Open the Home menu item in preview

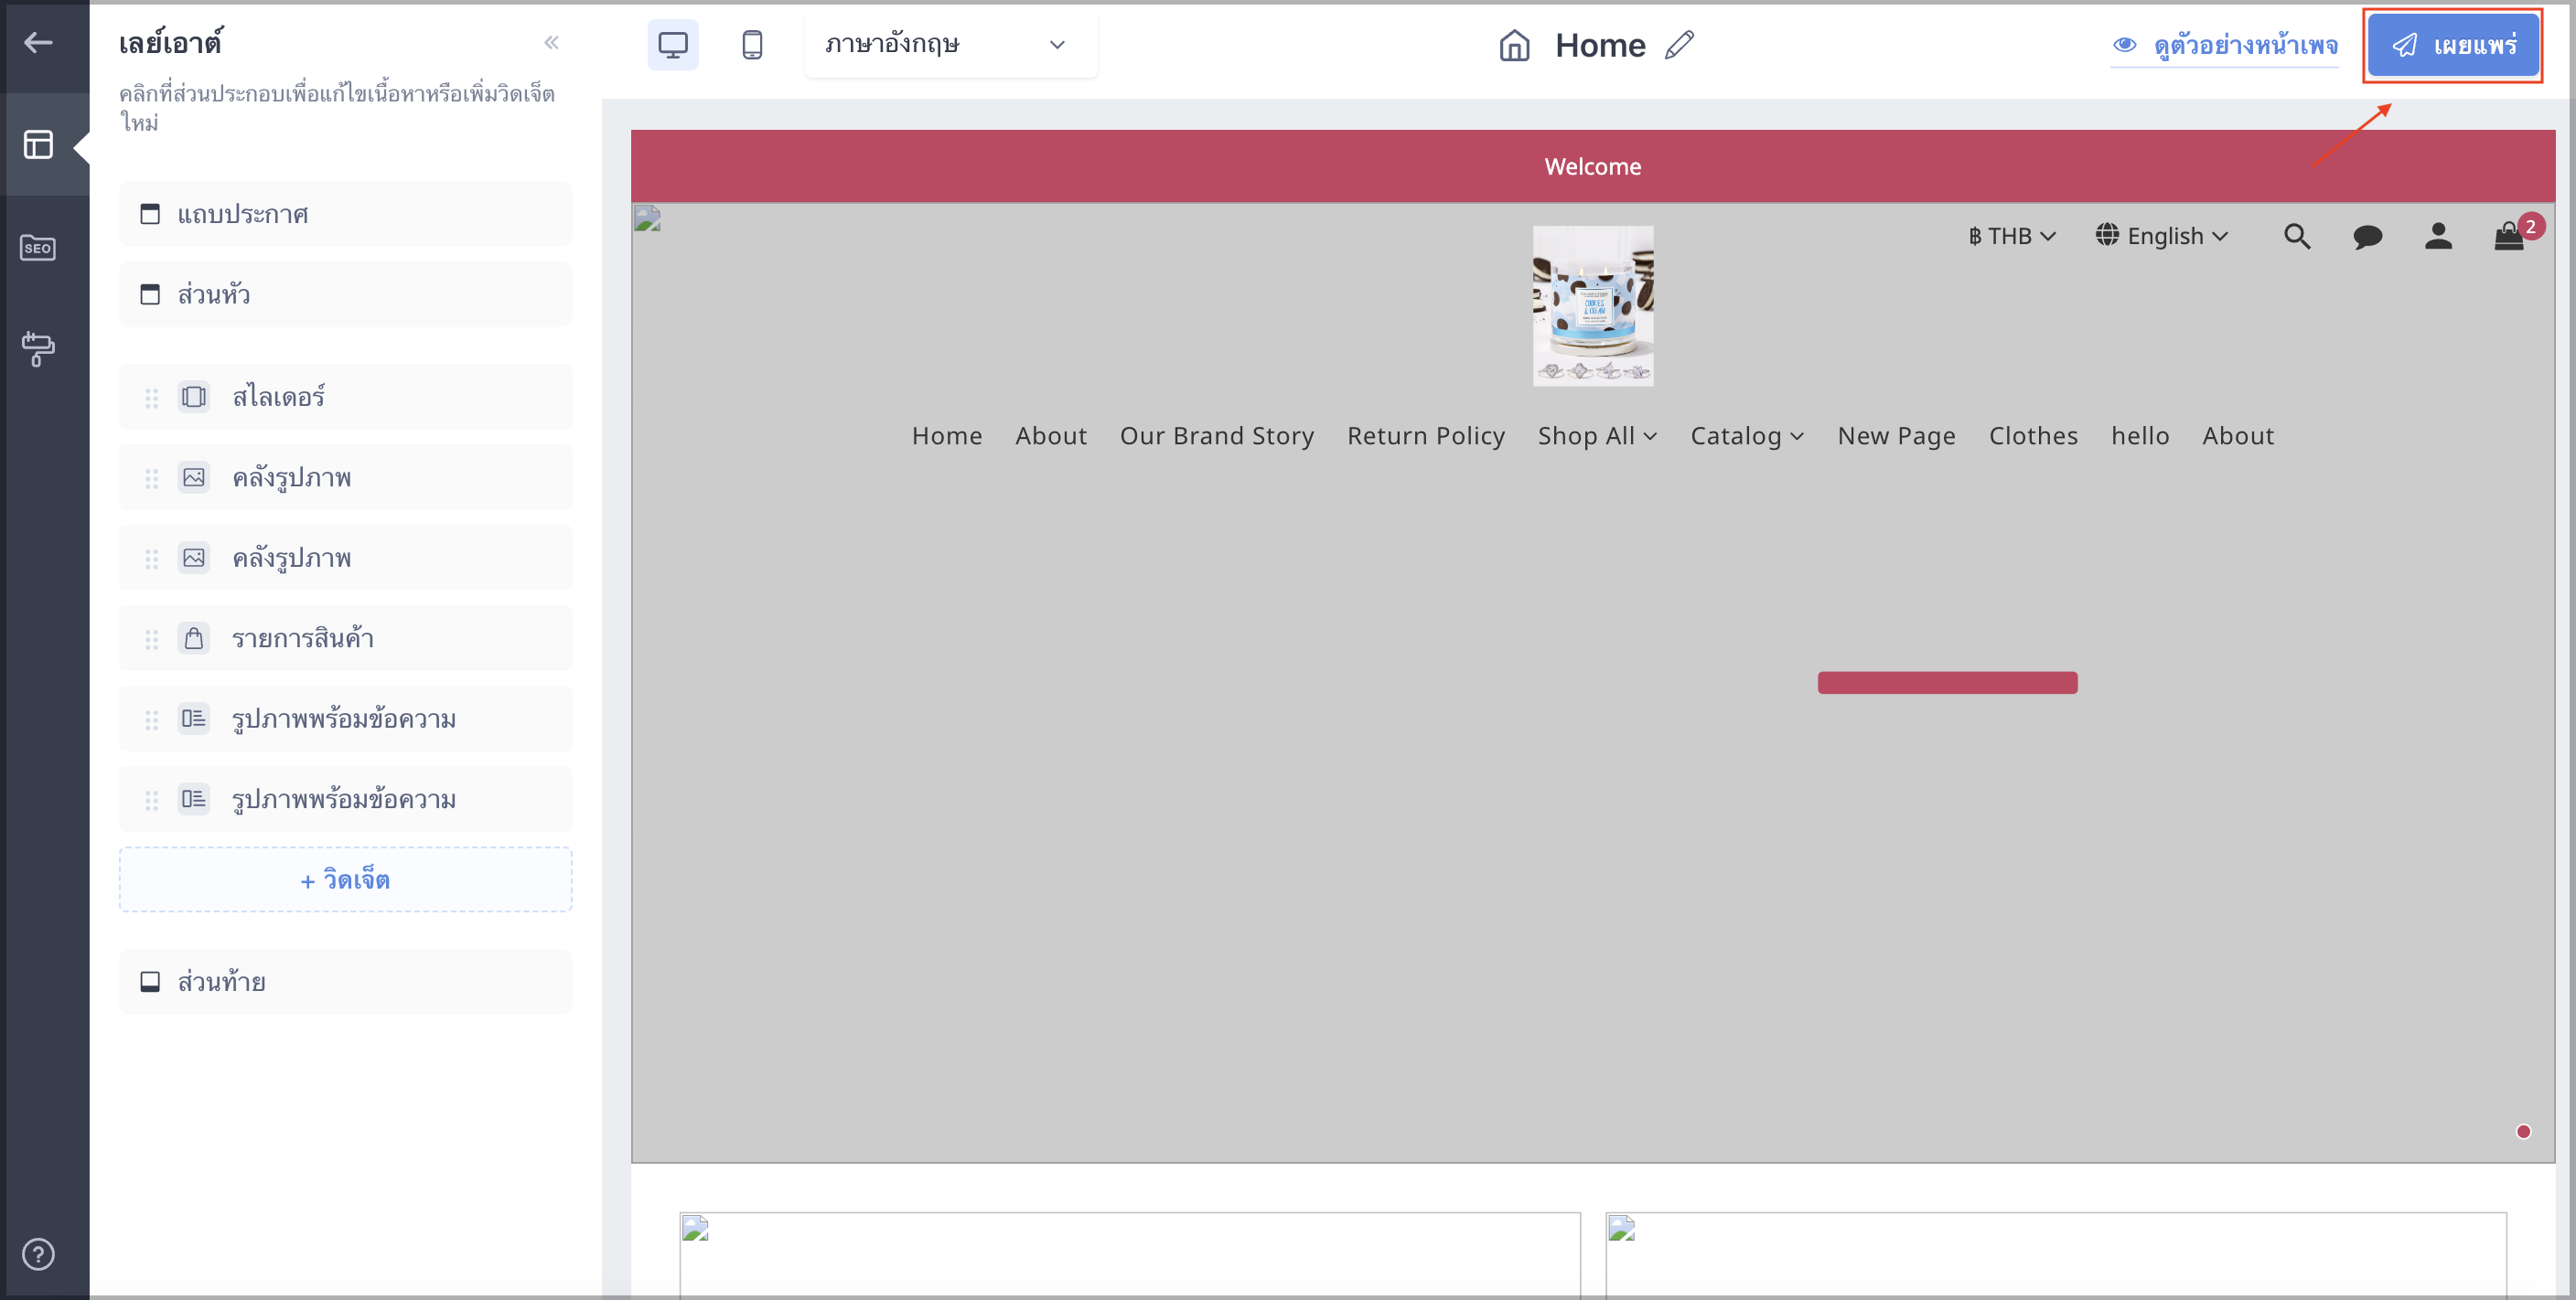point(946,436)
